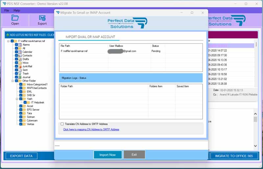Image resolution: width=263 pixels, height=169 pixels.
Task: Uncheck the EPS Server checkbox
Action: click(x=21, y=110)
